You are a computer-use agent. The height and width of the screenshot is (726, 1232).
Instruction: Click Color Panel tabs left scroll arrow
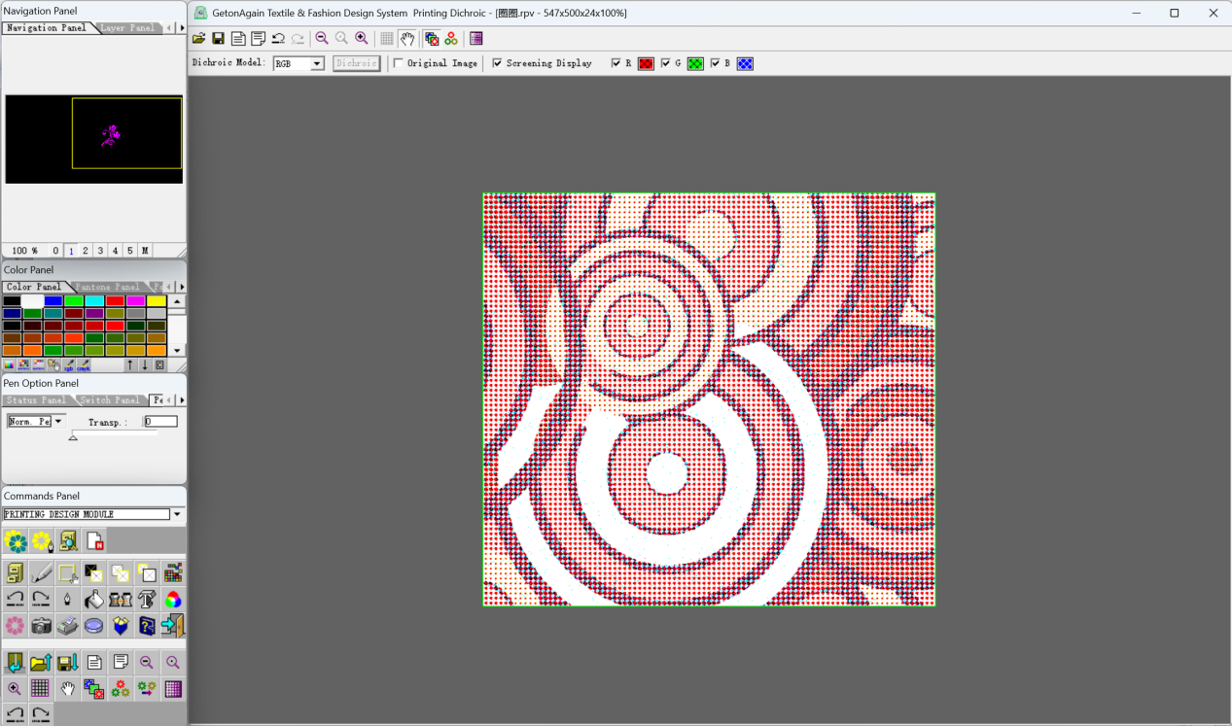point(169,287)
